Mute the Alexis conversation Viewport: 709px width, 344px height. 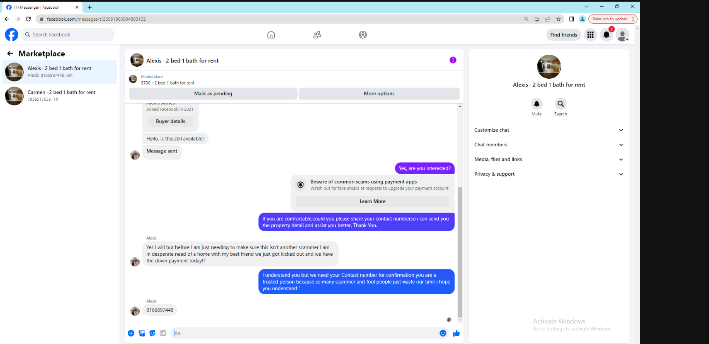(x=537, y=104)
